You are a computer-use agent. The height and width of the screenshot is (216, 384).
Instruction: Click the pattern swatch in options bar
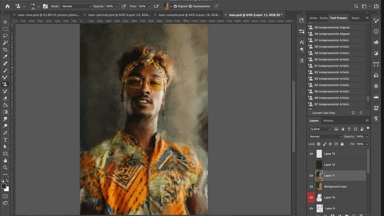point(166,7)
